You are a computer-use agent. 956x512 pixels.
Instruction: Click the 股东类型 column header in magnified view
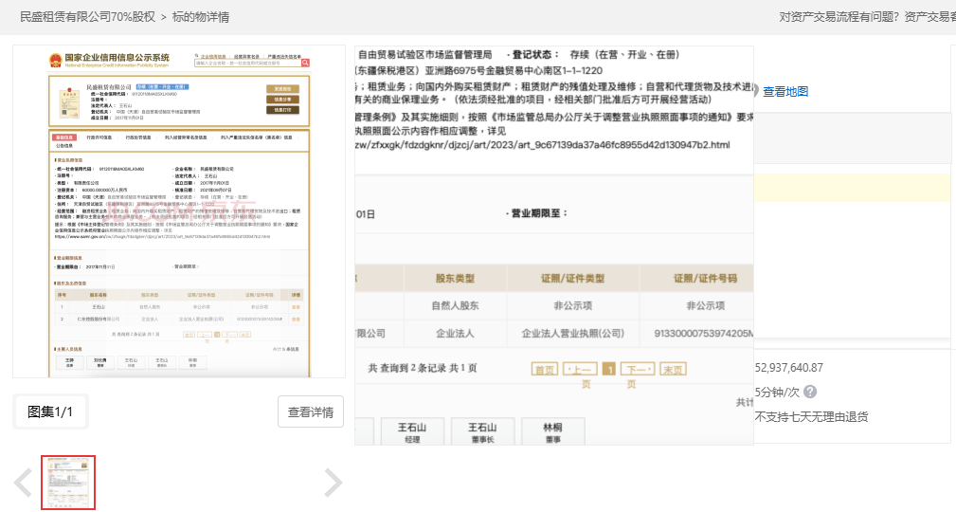[x=455, y=278]
